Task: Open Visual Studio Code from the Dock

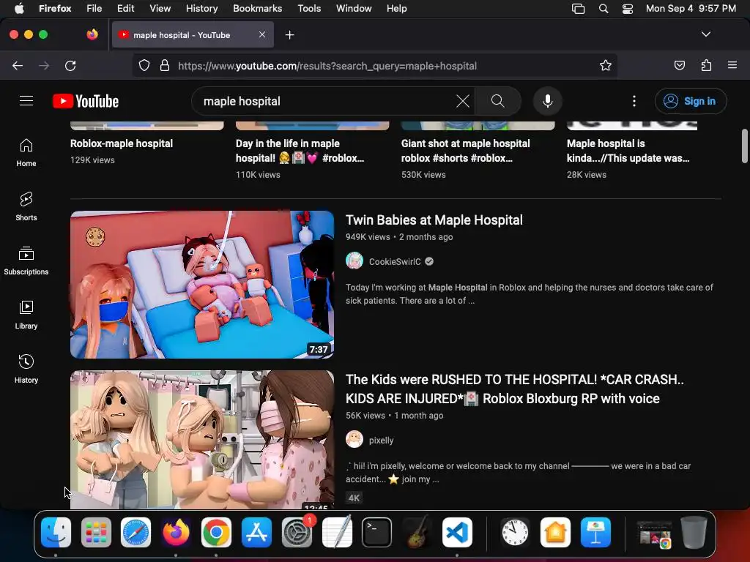Action: coord(457,532)
